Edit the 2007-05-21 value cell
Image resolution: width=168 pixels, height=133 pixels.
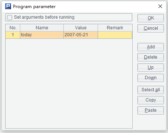point(81,35)
